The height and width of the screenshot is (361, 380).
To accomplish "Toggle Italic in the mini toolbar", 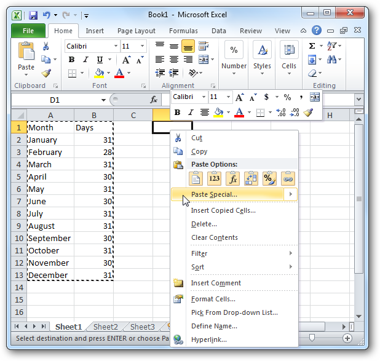I will pyautogui.click(x=191, y=113).
